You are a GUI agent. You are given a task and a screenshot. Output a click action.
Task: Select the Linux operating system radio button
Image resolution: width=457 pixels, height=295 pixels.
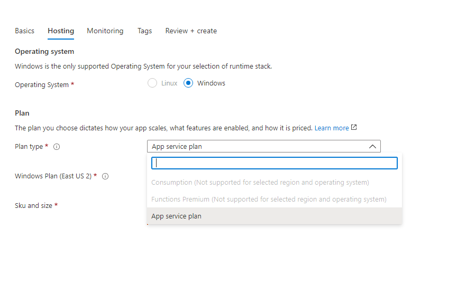pyautogui.click(x=152, y=83)
